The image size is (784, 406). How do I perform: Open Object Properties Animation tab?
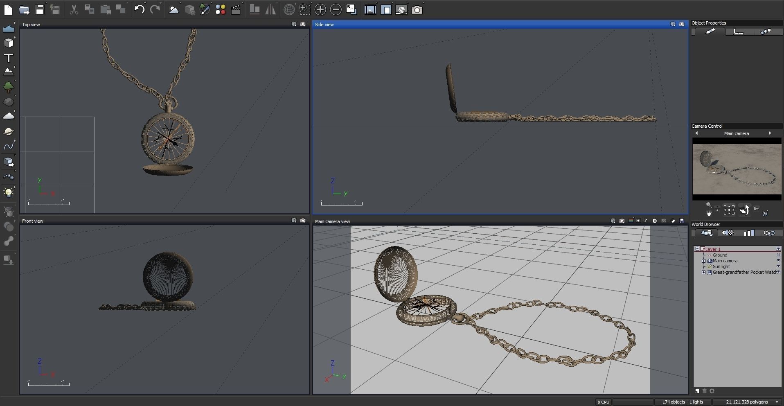pyautogui.click(x=766, y=32)
